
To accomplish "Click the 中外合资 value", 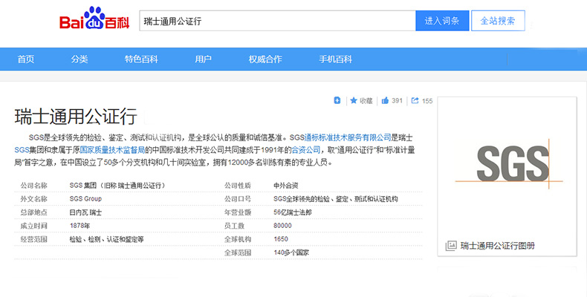I will pyautogui.click(x=285, y=186).
